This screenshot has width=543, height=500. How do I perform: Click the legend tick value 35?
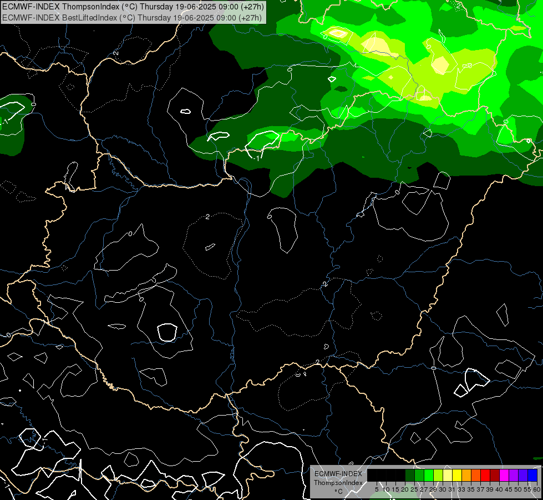[x=471, y=489]
